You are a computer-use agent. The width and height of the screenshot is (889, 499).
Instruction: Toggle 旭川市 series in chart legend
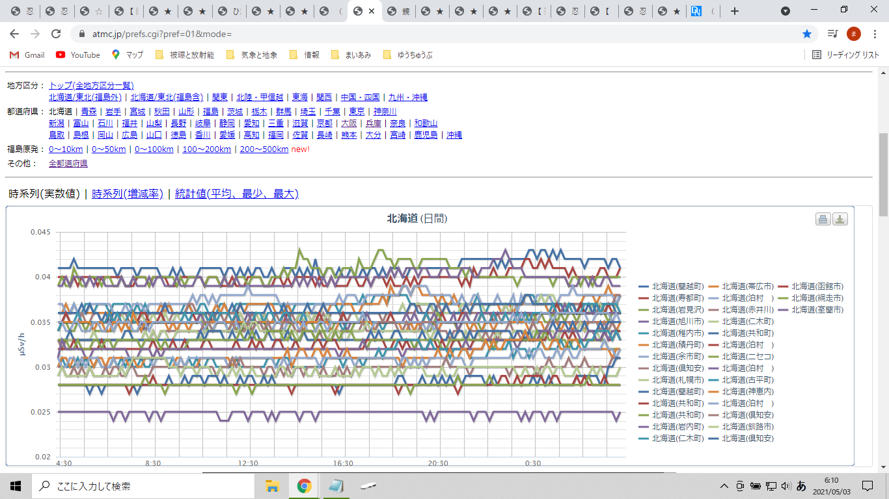pos(671,321)
